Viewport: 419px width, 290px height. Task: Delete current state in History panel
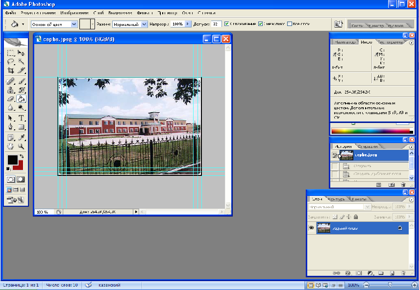(403, 185)
